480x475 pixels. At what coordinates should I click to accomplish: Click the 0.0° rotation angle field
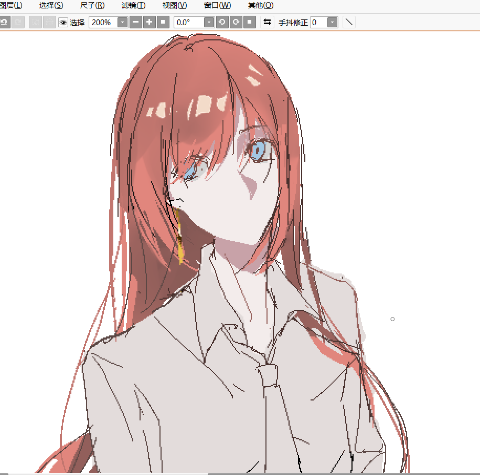point(189,23)
